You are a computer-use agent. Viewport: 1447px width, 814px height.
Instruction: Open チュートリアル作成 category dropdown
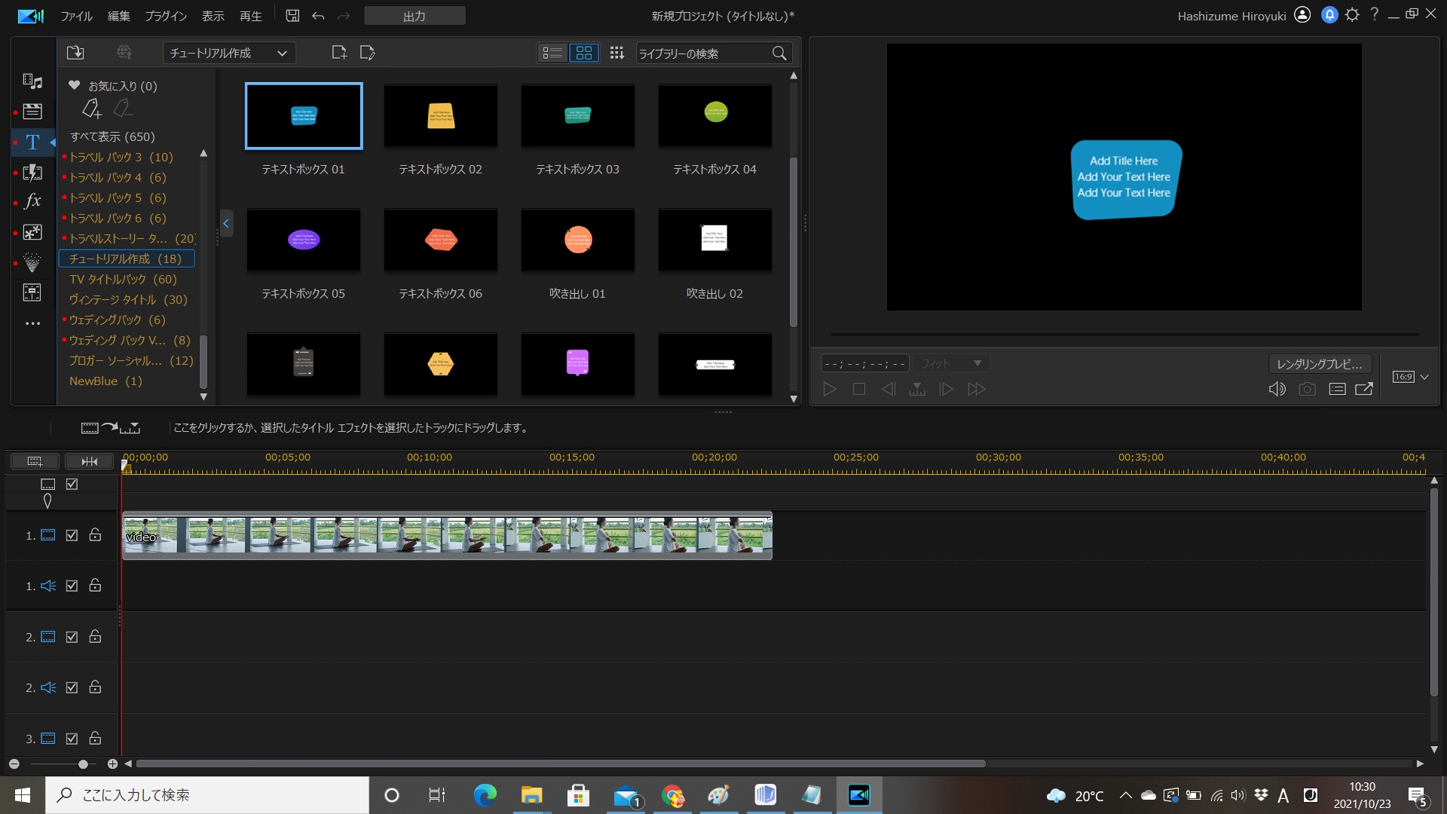tap(229, 53)
